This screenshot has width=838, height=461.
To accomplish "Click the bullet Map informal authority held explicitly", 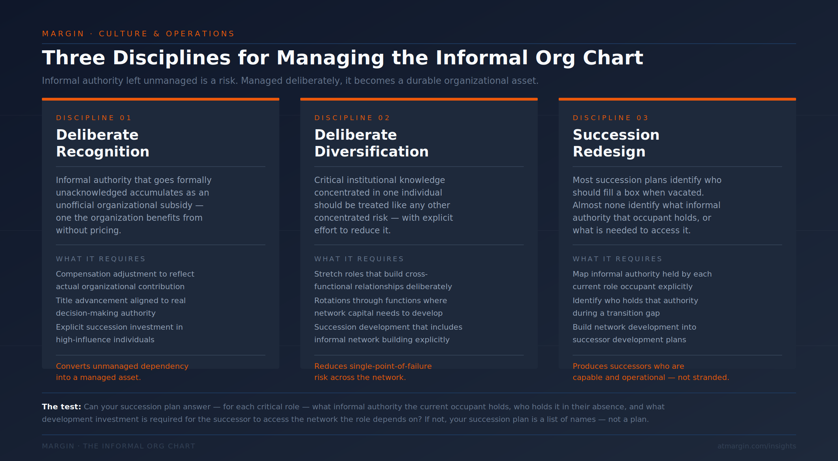I will [642, 280].
